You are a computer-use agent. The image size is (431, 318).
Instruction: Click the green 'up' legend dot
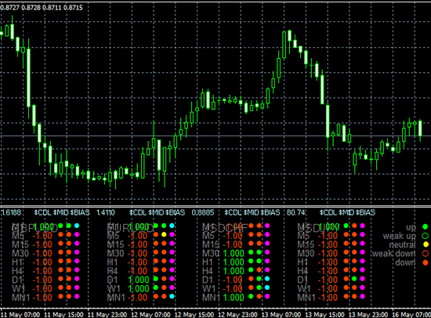pyautogui.click(x=426, y=226)
